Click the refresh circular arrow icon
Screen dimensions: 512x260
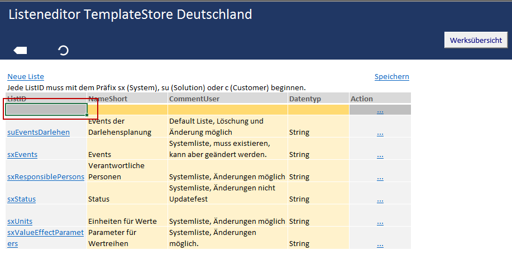point(63,51)
